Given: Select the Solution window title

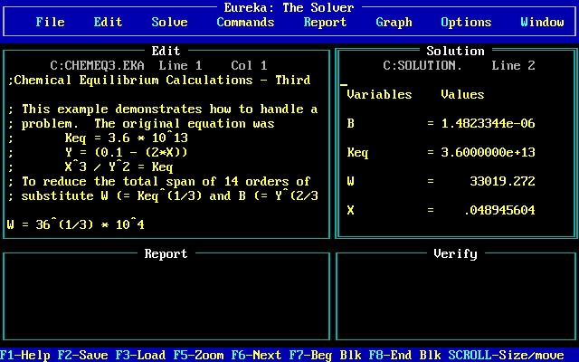Looking at the screenshot, I should click(456, 51).
